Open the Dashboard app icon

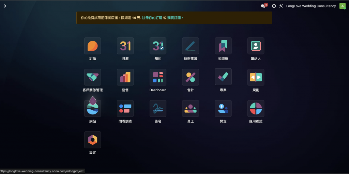158,77
